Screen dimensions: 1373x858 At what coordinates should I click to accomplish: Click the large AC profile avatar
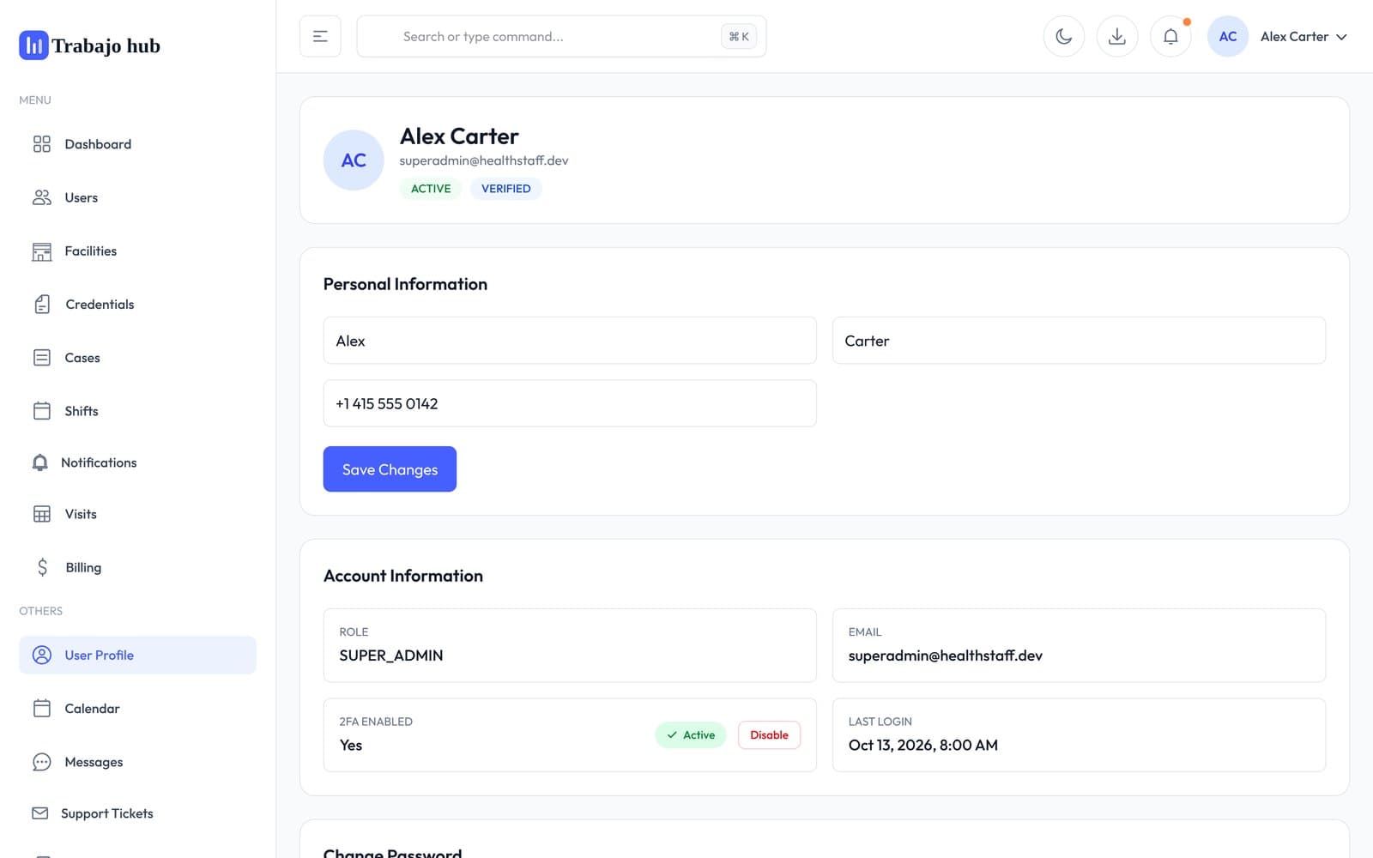click(x=354, y=160)
